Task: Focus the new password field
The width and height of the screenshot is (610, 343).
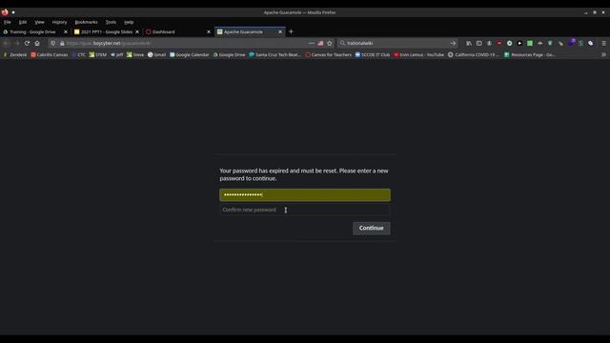Action: coord(305,194)
